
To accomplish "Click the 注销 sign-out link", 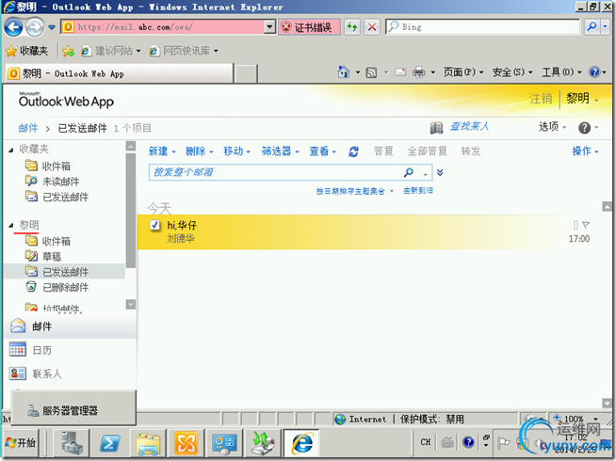I will [x=541, y=99].
